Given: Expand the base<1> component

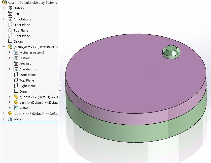Looking at the screenshot, I should (x=10, y=97).
